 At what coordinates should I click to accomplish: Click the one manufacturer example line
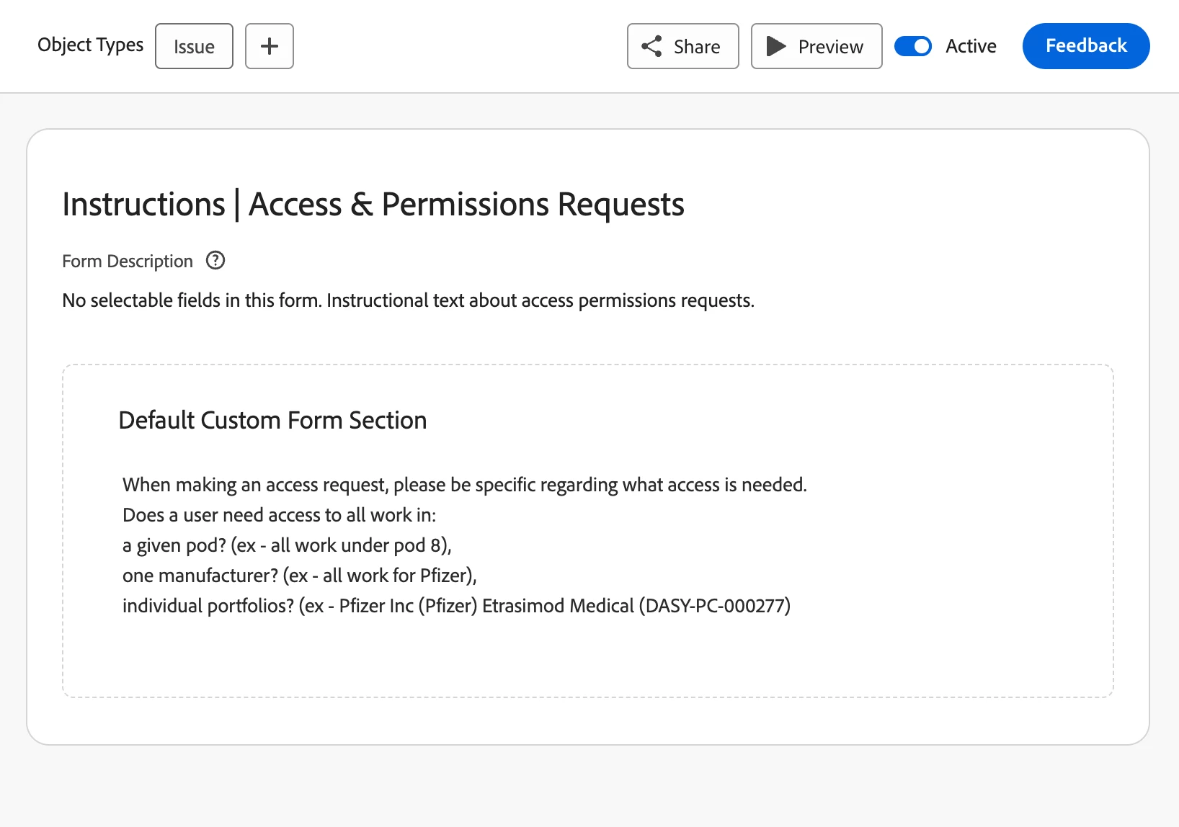(x=299, y=576)
